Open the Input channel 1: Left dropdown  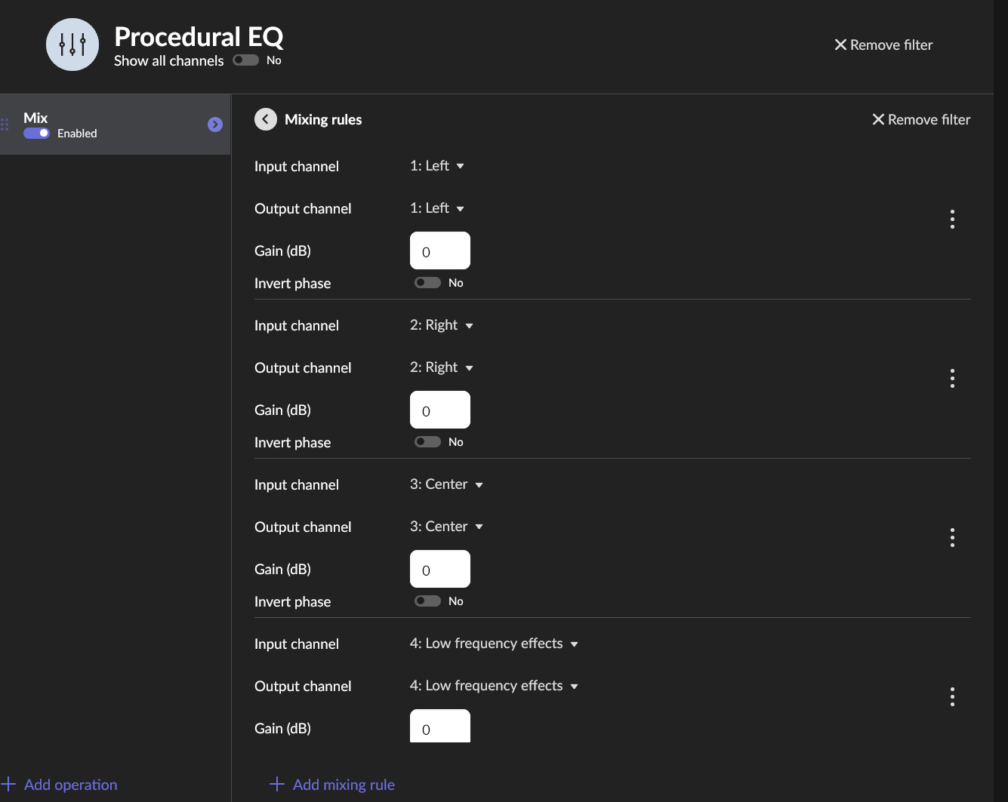coord(437,166)
